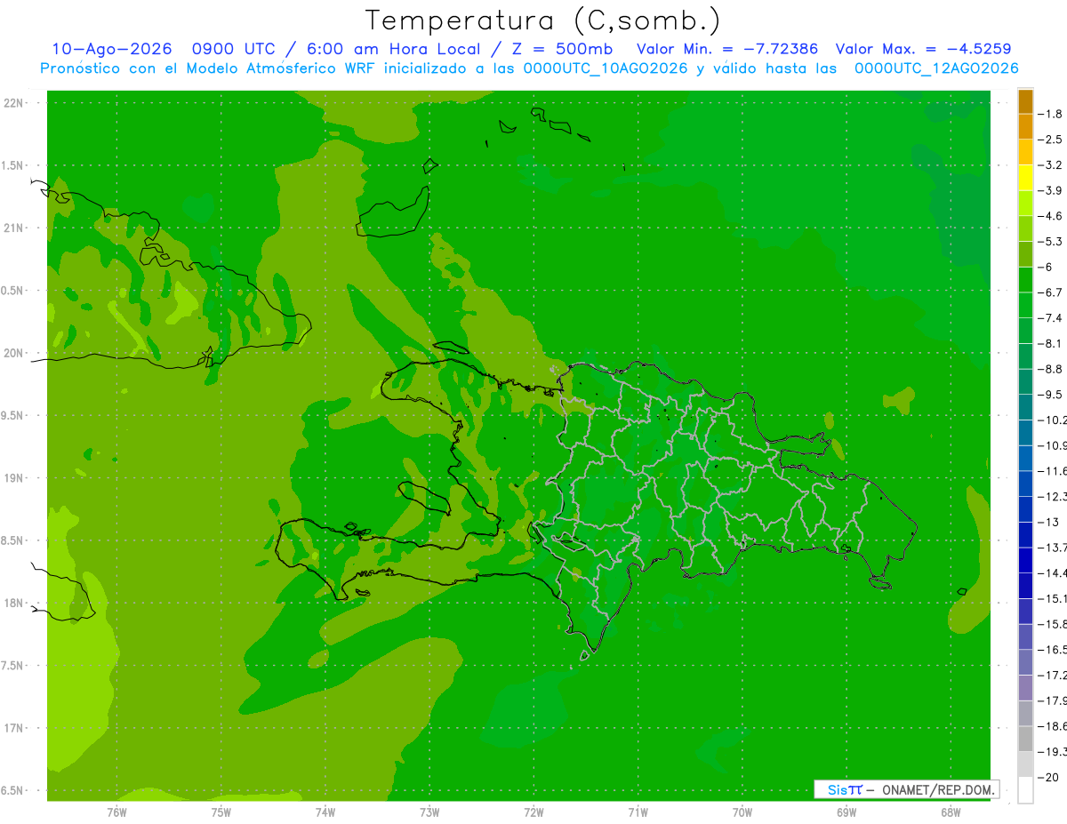1067x824 pixels.
Task: Click the '20N' latitude label
Action: click(13, 353)
